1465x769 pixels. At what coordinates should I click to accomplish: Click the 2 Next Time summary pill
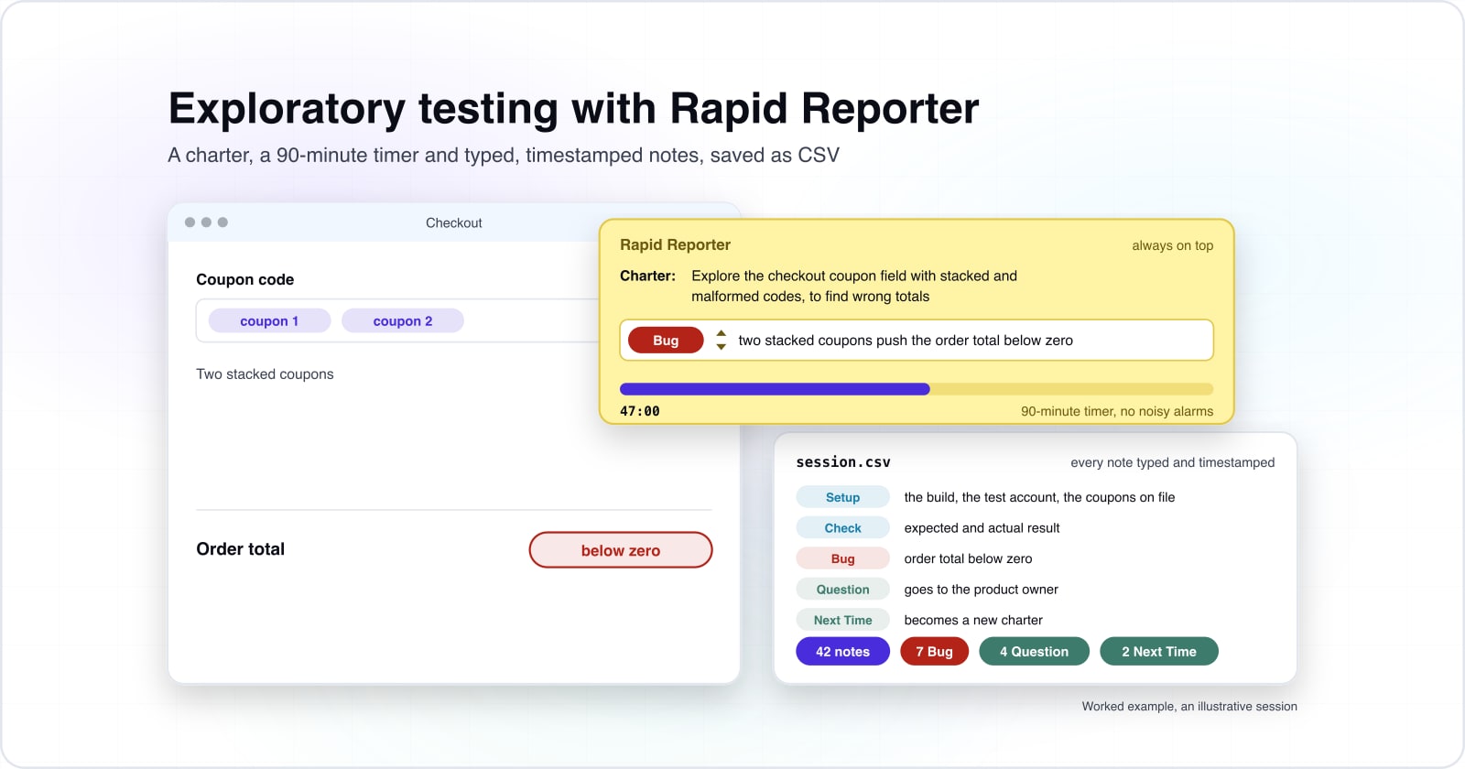(1159, 652)
